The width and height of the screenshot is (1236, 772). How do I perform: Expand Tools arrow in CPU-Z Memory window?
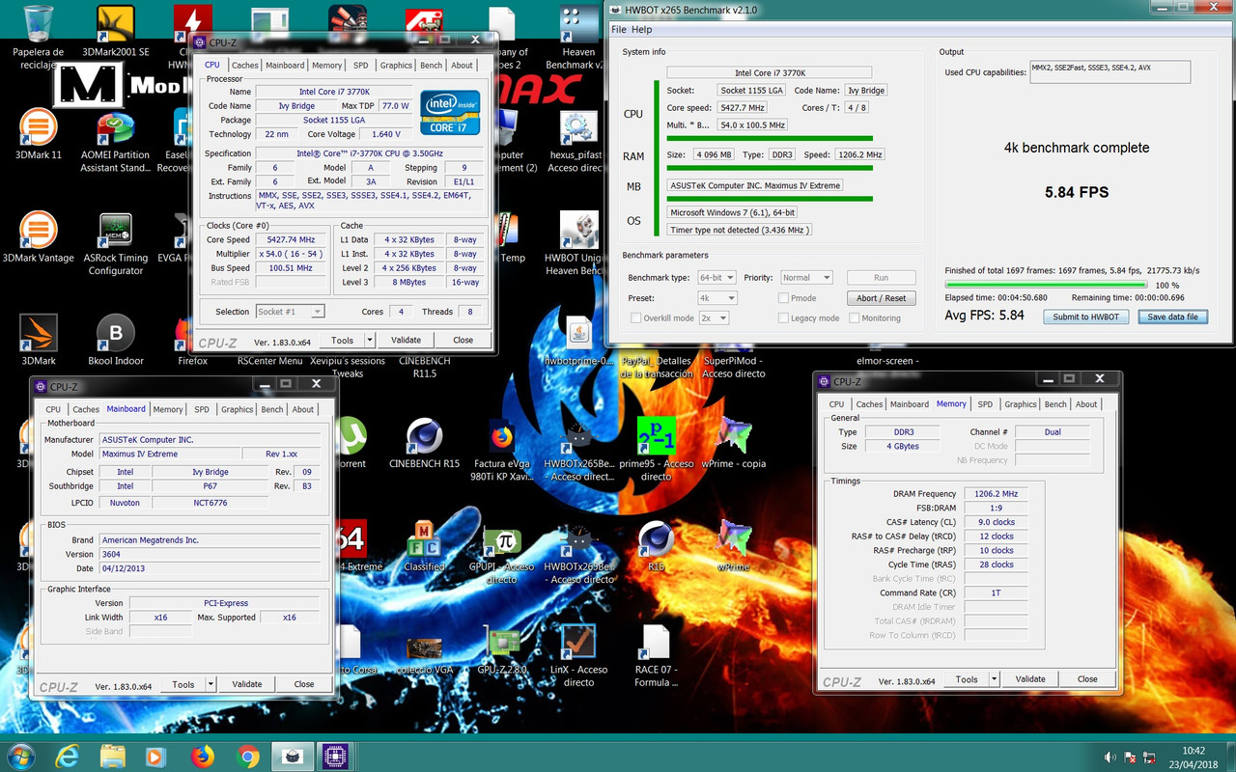click(995, 678)
